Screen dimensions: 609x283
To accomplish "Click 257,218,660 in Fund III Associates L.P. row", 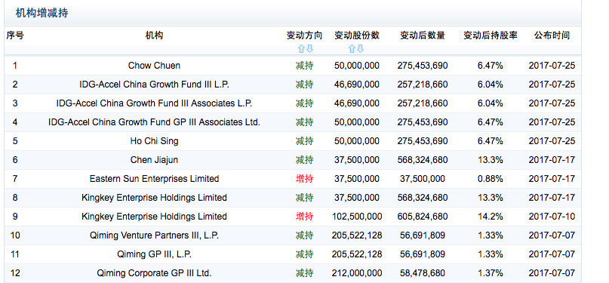I will point(423,103).
